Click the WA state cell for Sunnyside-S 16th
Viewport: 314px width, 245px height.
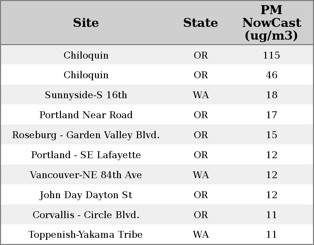[201, 95]
